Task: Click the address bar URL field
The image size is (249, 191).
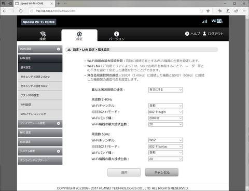Action: (114, 11)
